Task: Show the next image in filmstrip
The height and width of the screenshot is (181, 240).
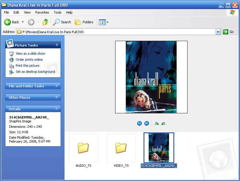Action: (147, 123)
